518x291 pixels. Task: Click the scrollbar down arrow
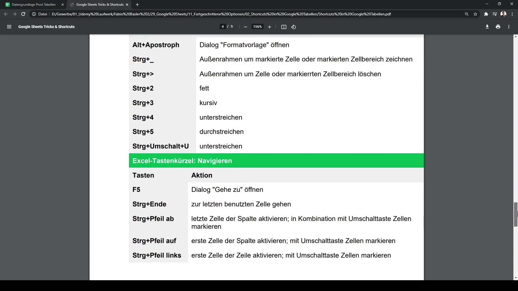tap(516, 278)
